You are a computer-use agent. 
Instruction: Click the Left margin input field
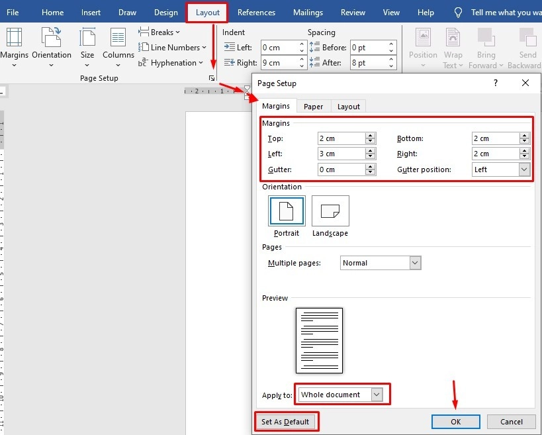[341, 154]
